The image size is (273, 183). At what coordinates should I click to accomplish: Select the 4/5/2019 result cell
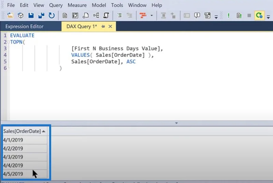click(25, 174)
